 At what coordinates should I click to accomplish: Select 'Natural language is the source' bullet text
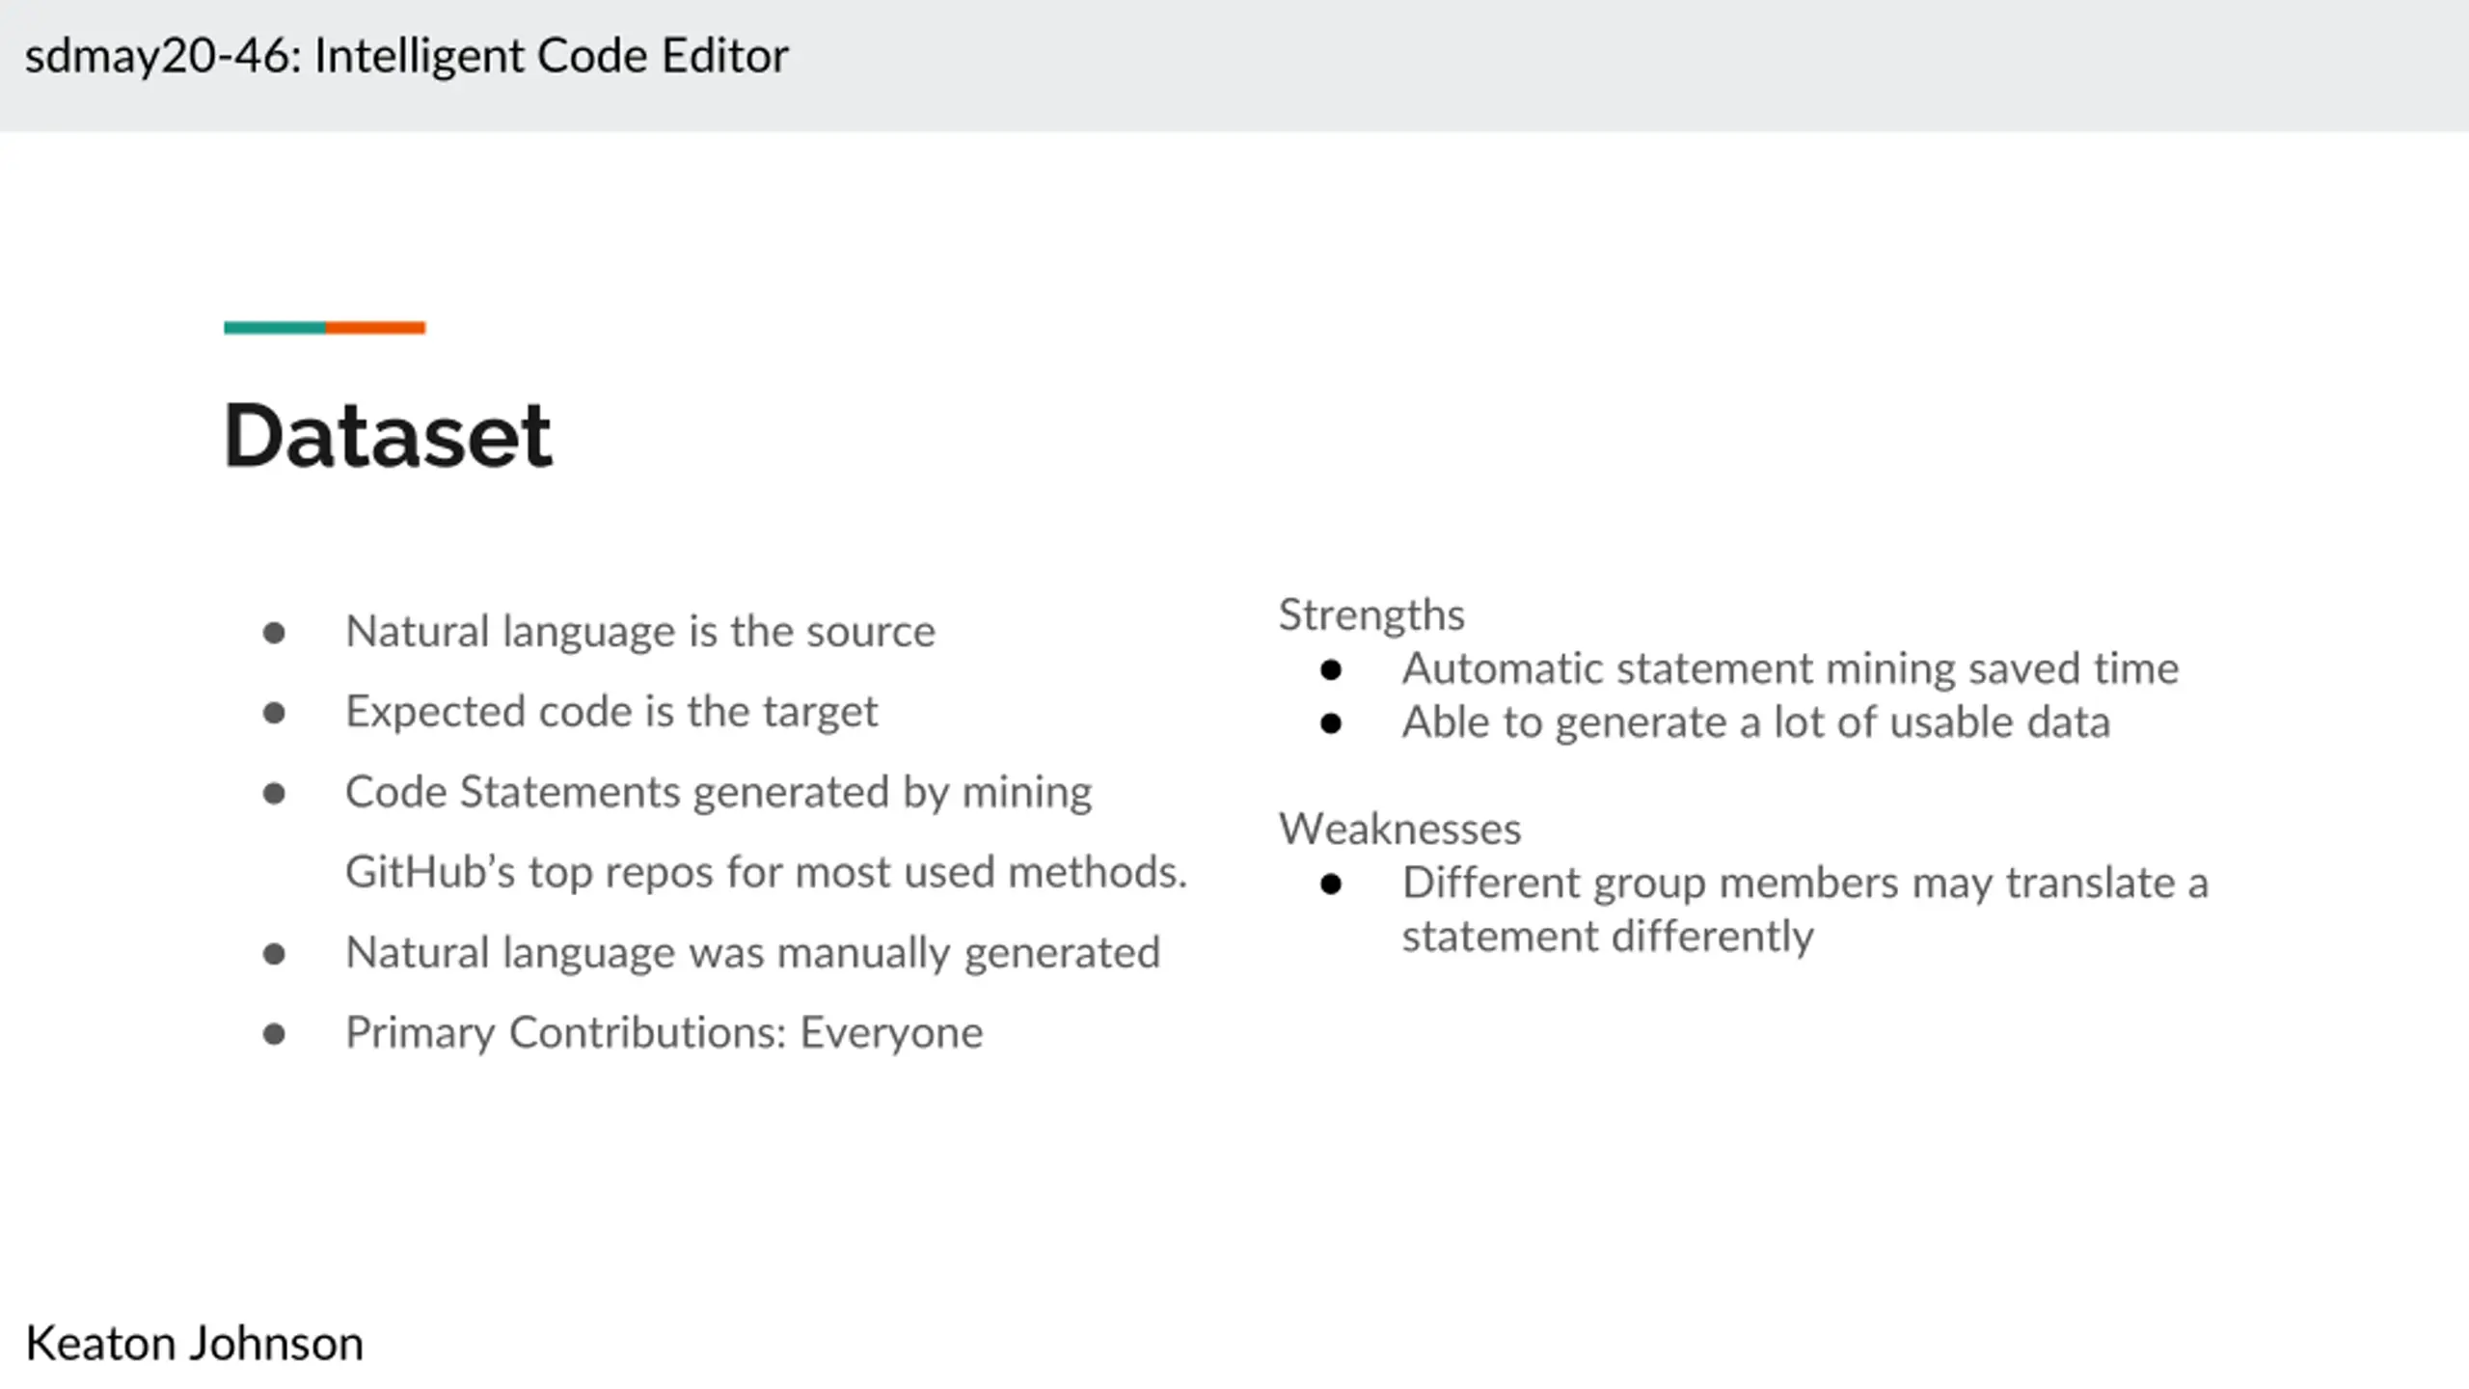(x=639, y=632)
